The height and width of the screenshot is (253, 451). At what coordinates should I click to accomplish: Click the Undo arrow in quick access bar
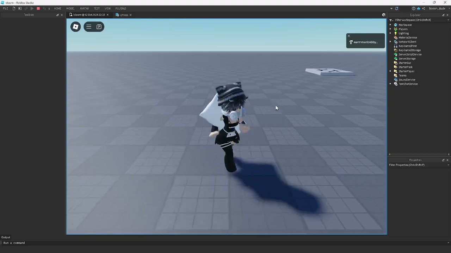coord(44,8)
